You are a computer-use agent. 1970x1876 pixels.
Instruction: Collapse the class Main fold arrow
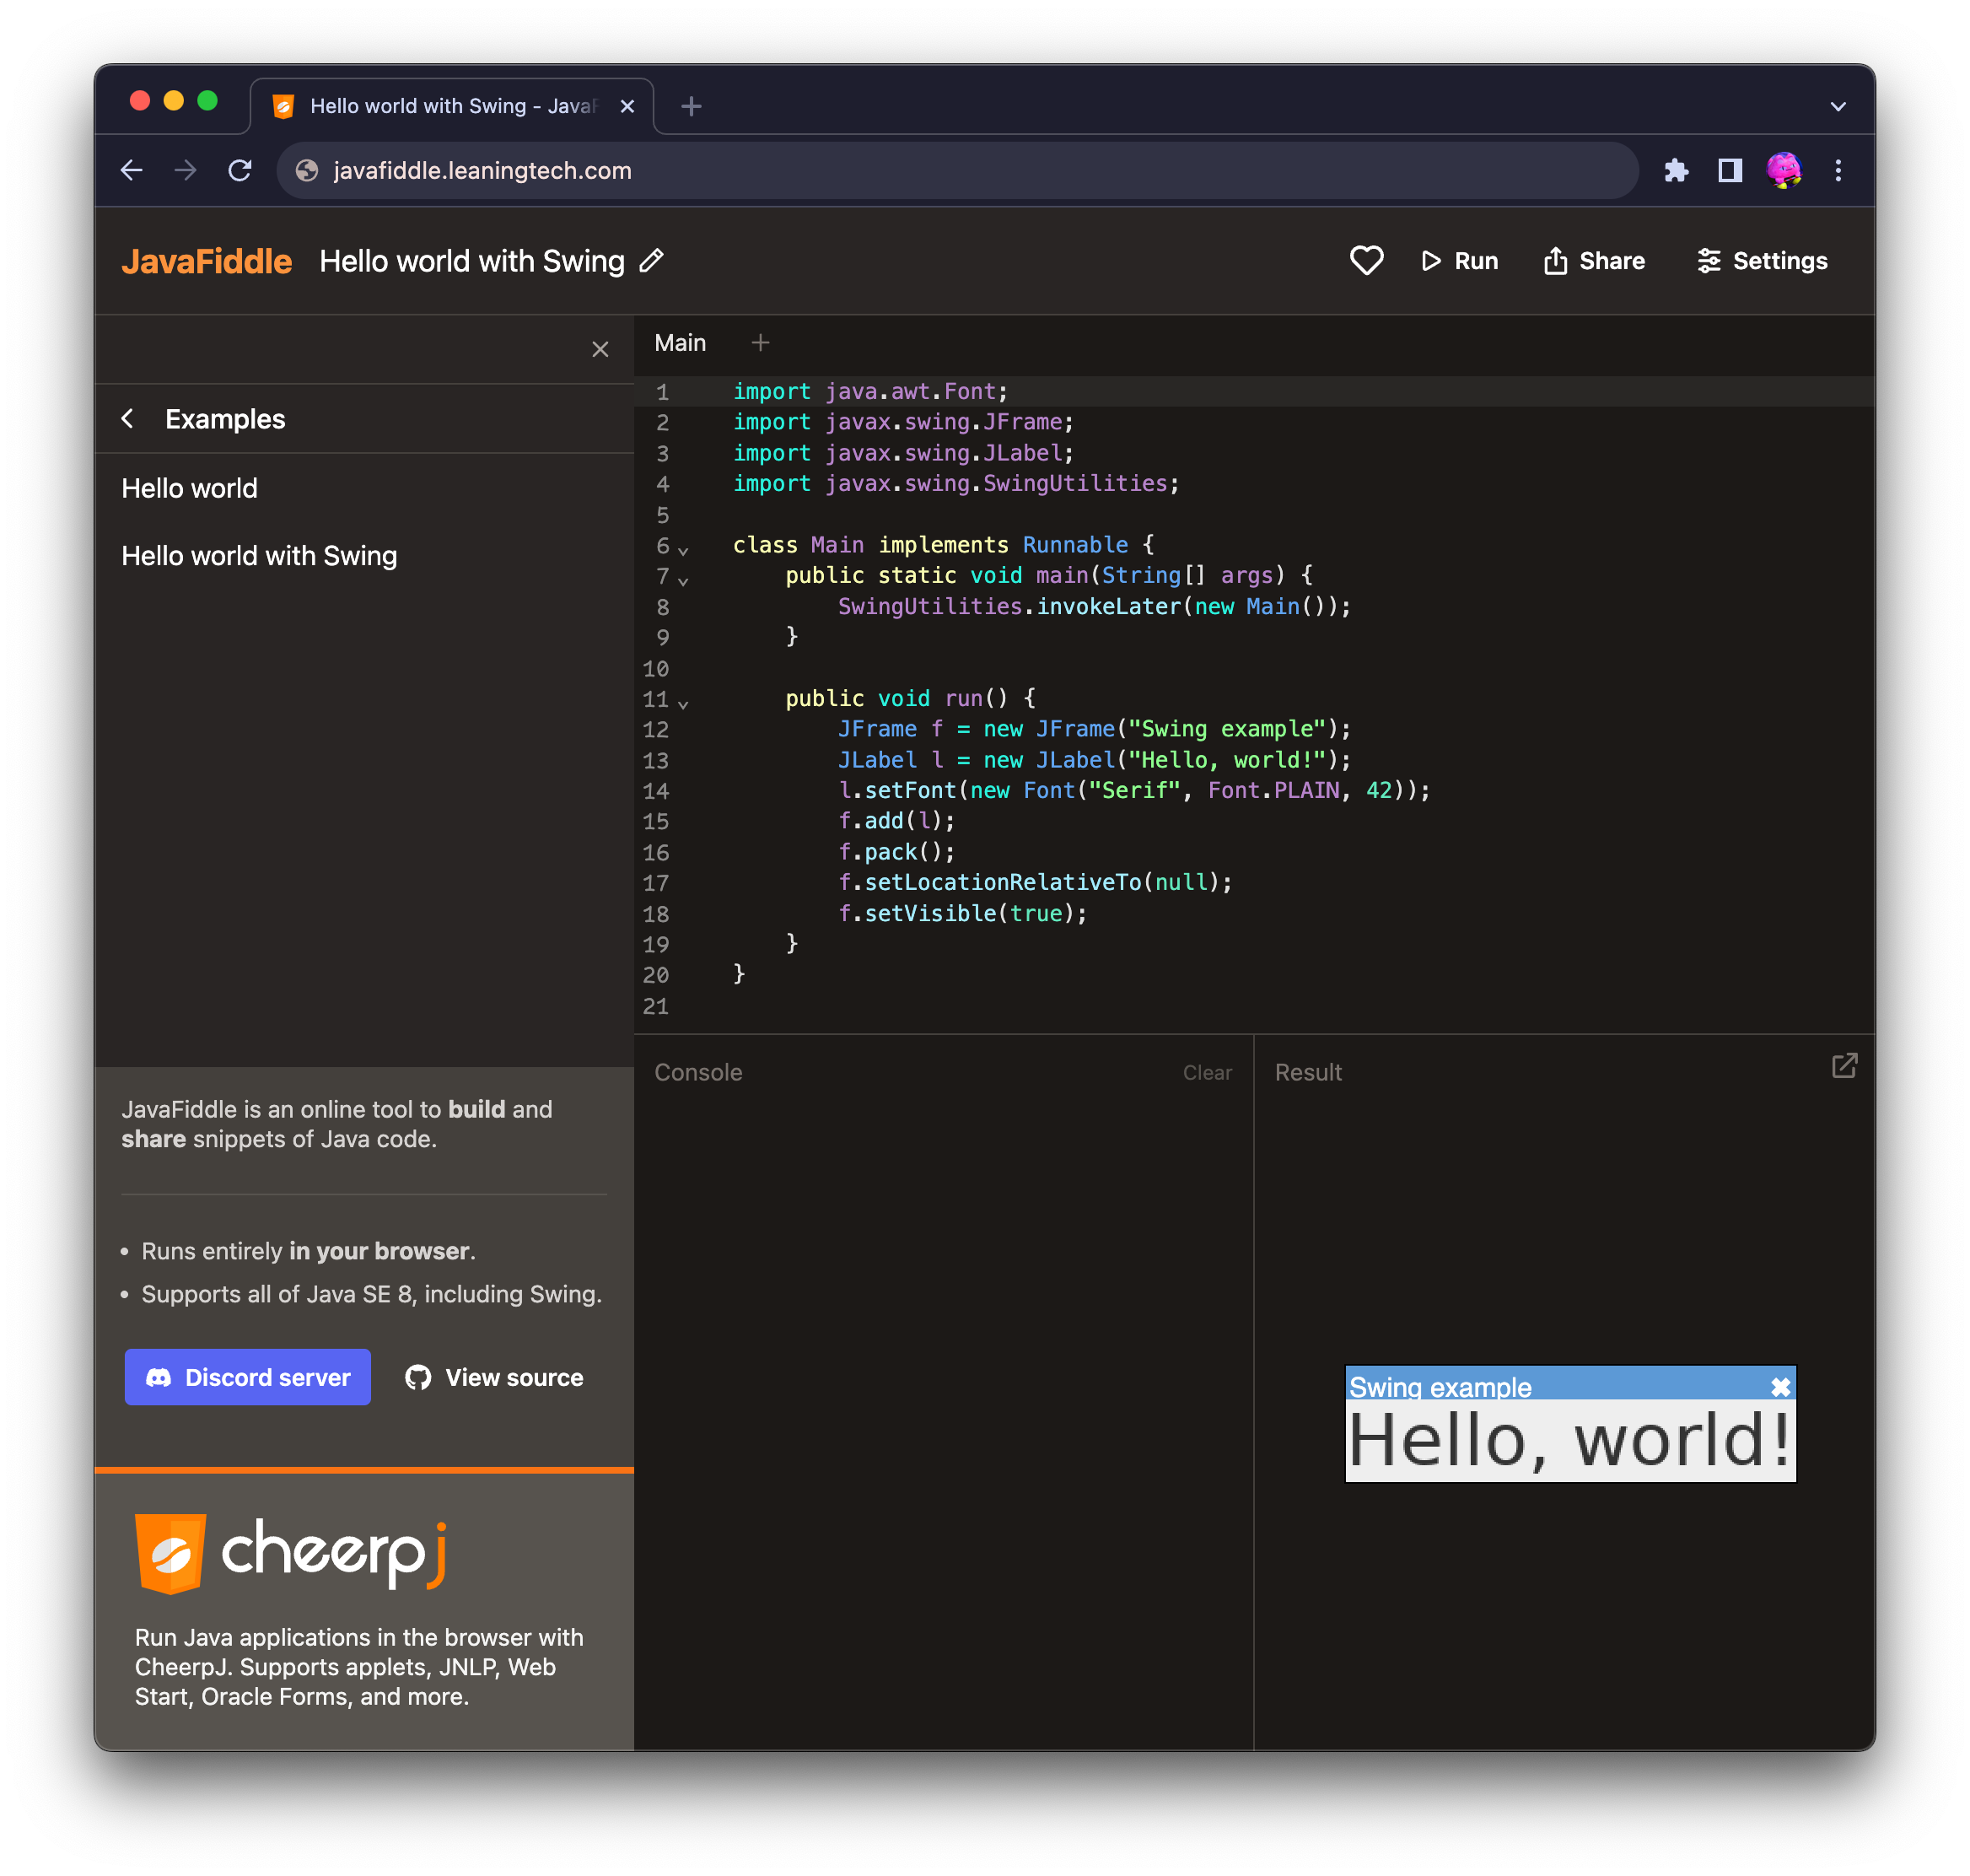[x=683, y=550]
